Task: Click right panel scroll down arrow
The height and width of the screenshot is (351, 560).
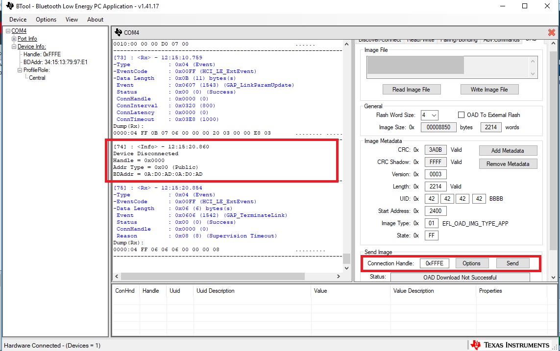Action: click(x=553, y=277)
